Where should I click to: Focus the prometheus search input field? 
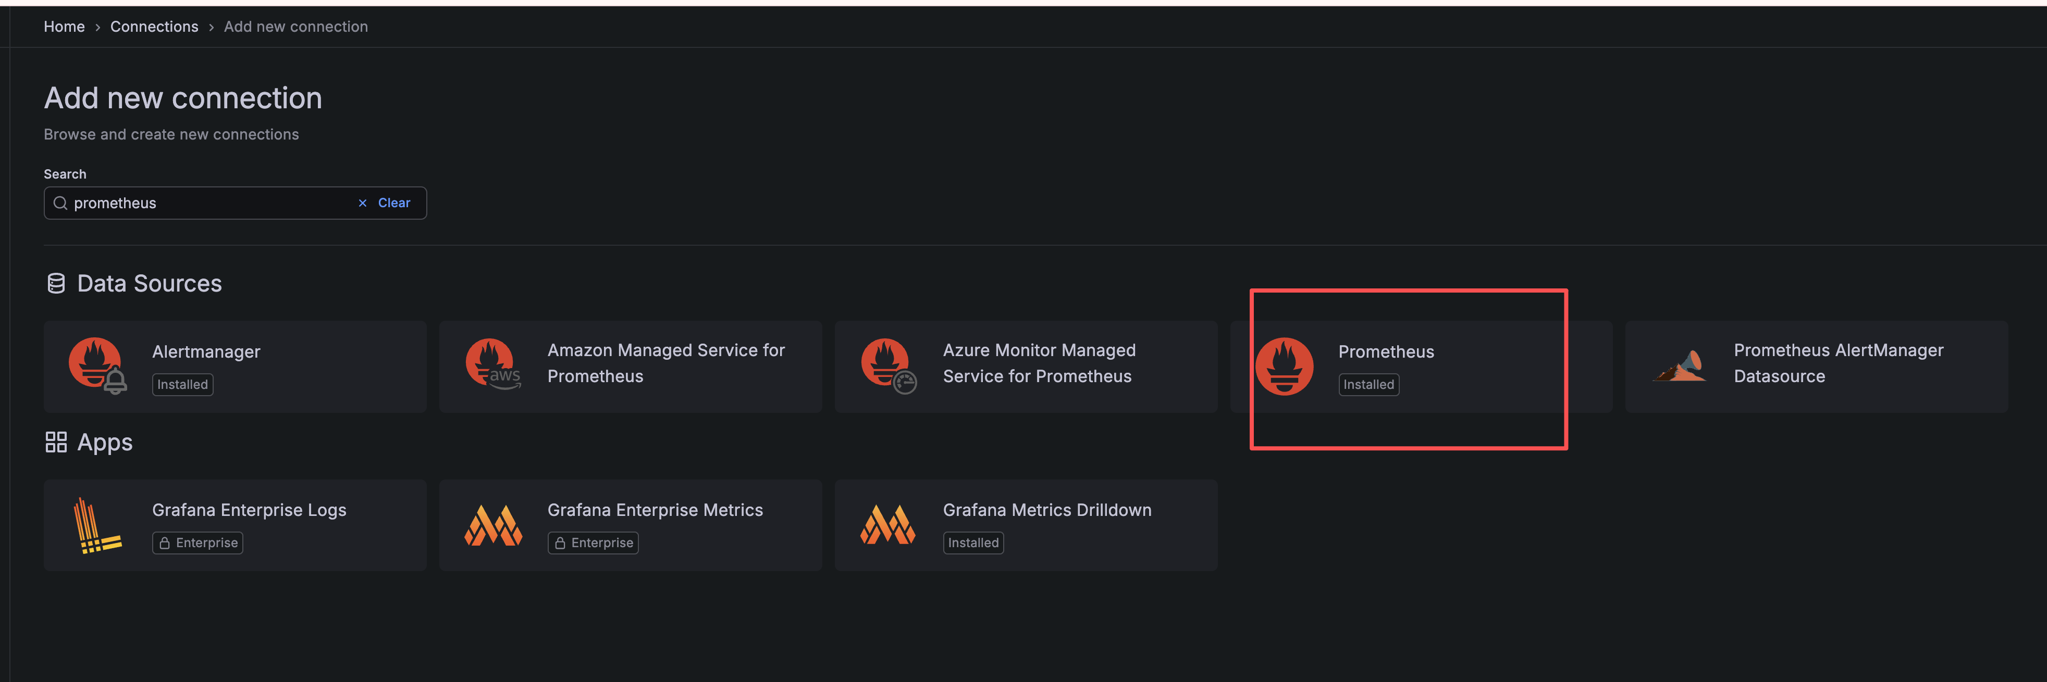click(x=206, y=203)
